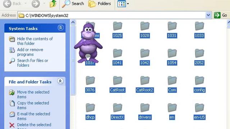Click Move the selected items link
This screenshot has height=129, width=230.
(33, 95)
